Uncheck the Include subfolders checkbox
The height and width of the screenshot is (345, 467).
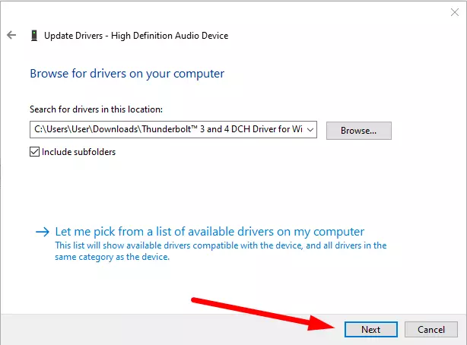34,152
